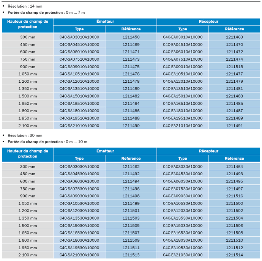The width and height of the screenshot is (262, 261).
Task: Select type C4C-EA13530A10000
Action: 183,218
